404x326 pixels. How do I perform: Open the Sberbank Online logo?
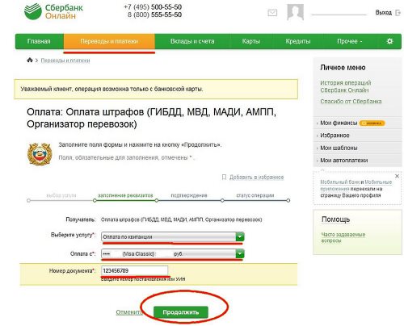[53, 11]
